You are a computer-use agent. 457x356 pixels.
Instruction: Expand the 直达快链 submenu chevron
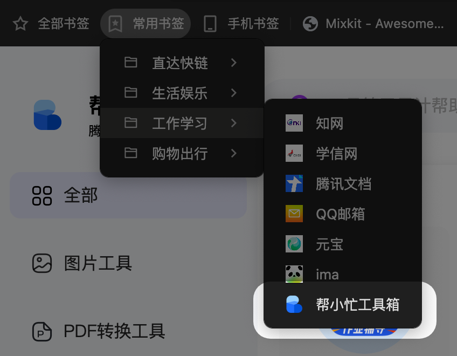point(234,63)
